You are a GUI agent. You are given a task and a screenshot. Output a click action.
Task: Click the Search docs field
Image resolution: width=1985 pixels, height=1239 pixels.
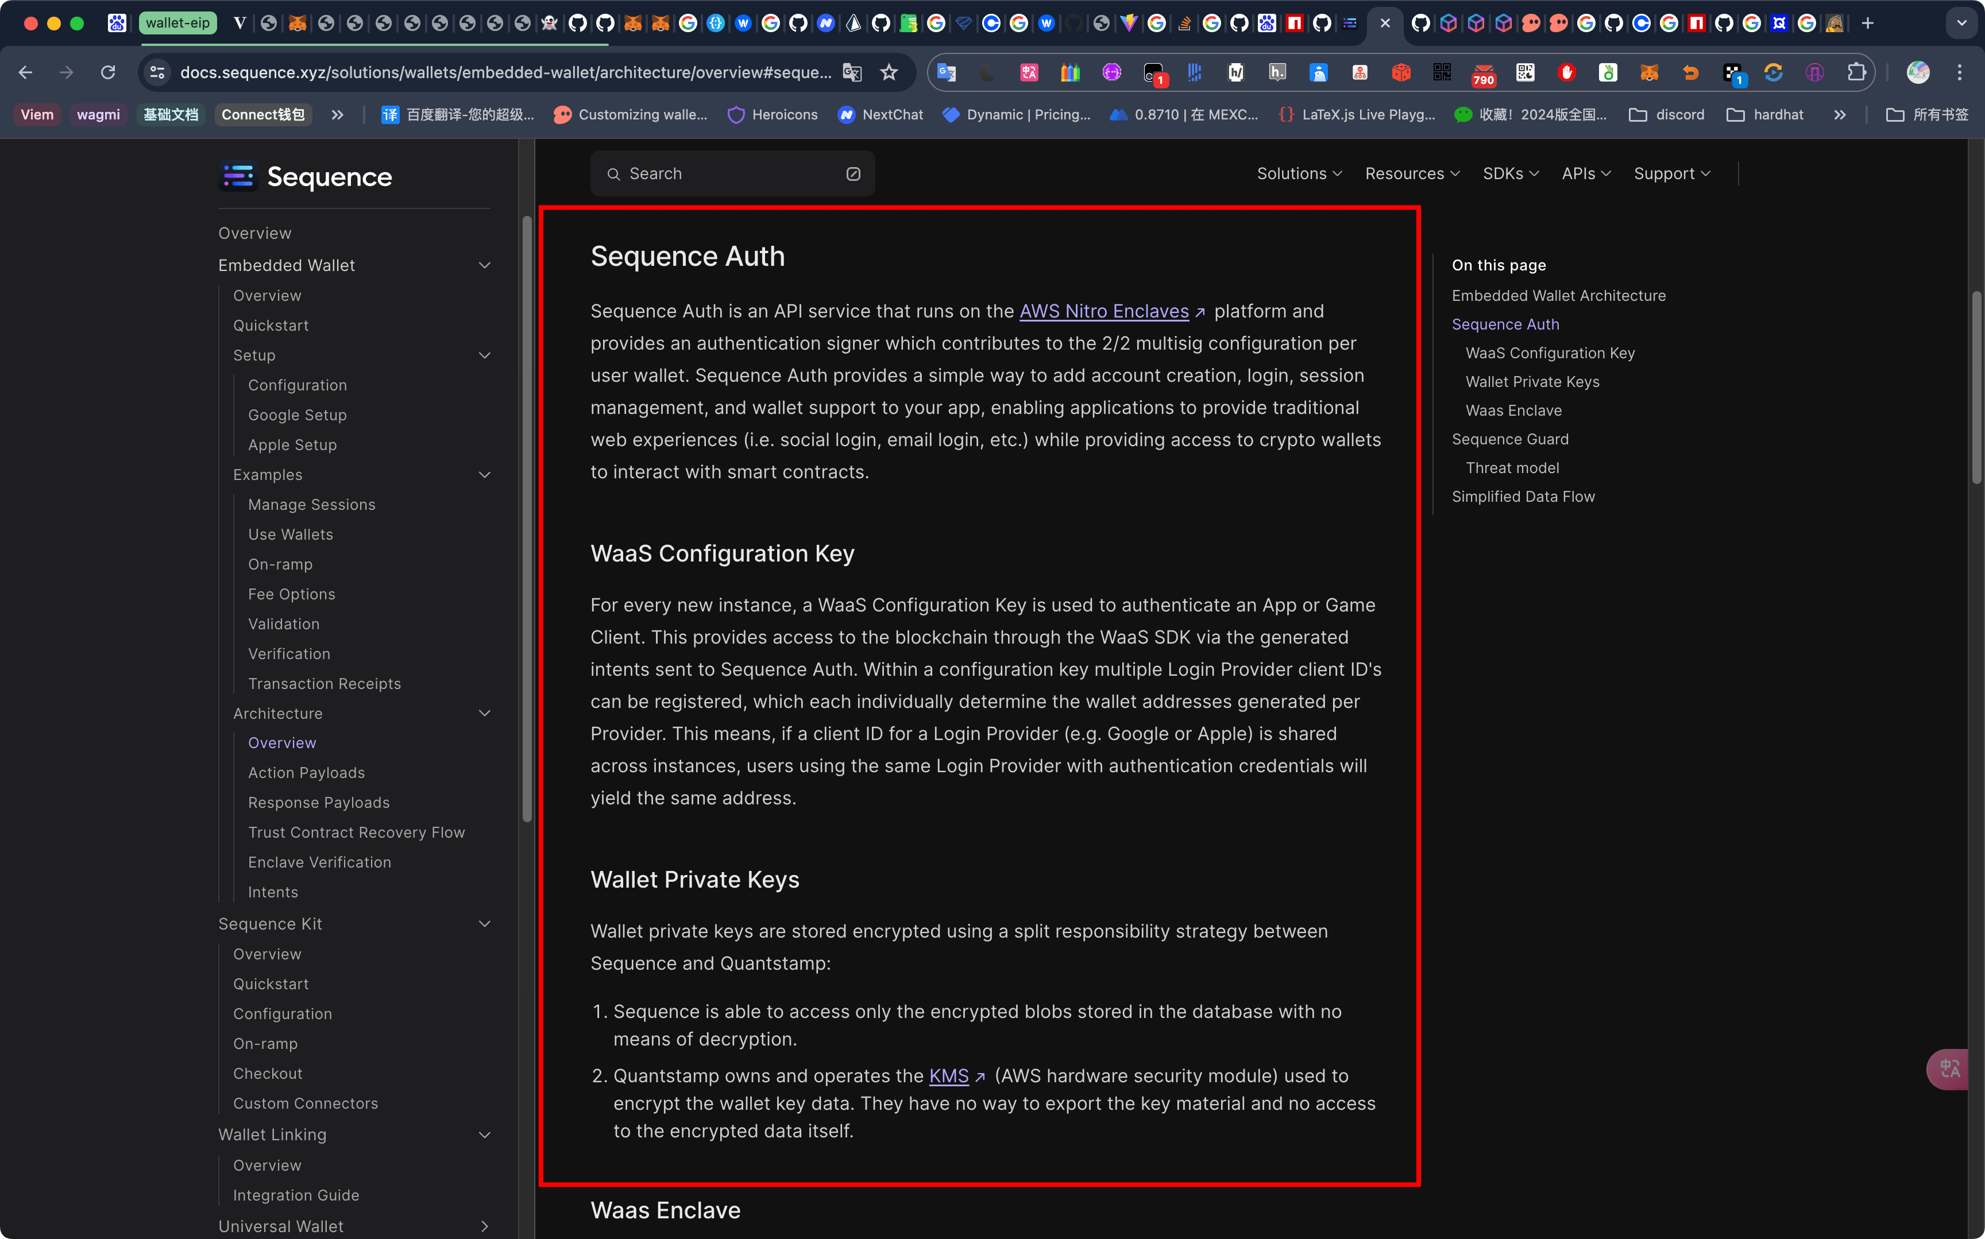(x=732, y=174)
